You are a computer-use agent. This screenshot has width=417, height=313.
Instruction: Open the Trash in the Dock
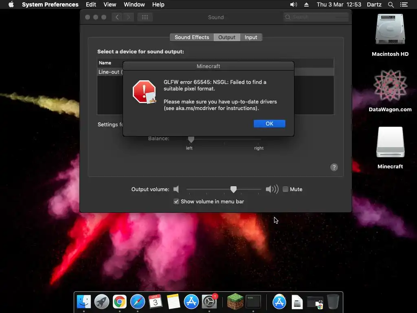[333, 302]
